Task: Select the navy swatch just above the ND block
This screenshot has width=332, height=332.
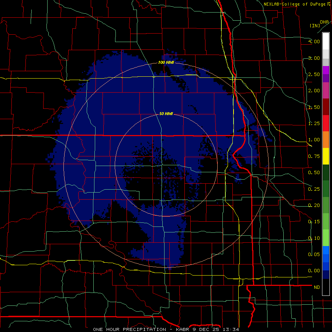Action: click(x=326, y=275)
